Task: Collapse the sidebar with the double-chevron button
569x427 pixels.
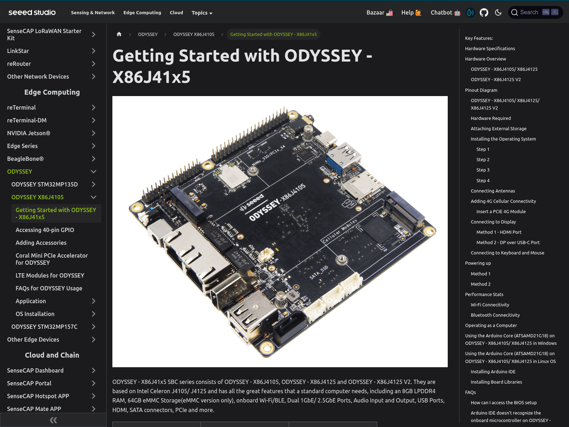Action: [53, 420]
